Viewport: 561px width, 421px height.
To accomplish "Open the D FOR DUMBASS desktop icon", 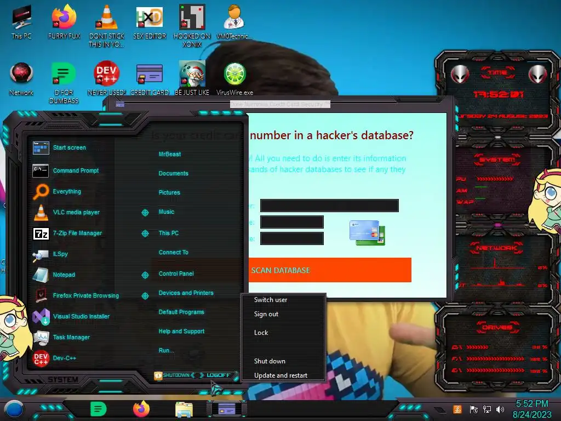I will coord(64,82).
